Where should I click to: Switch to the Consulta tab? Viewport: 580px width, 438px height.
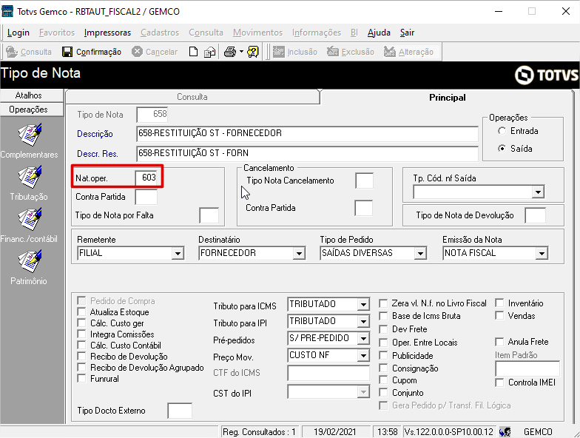coord(192,97)
